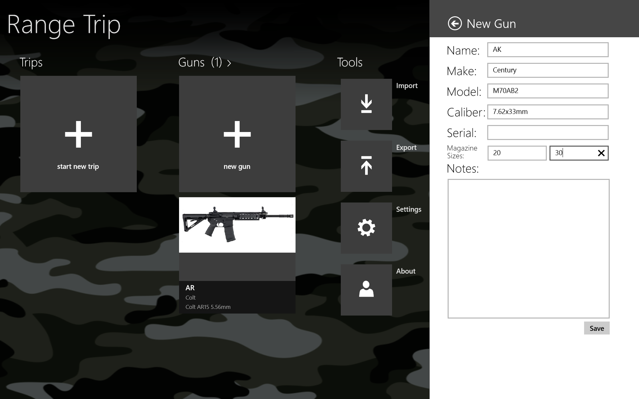Click the 'New Gun' panel title
This screenshot has width=639, height=399.
pos(491,24)
